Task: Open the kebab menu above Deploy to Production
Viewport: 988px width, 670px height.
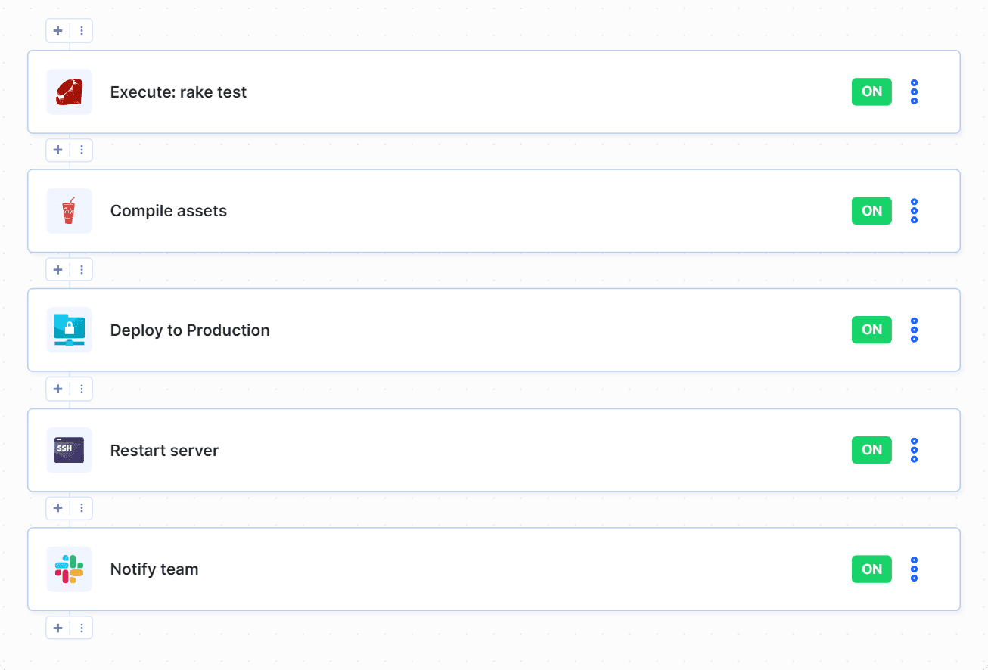Action: pos(81,269)
